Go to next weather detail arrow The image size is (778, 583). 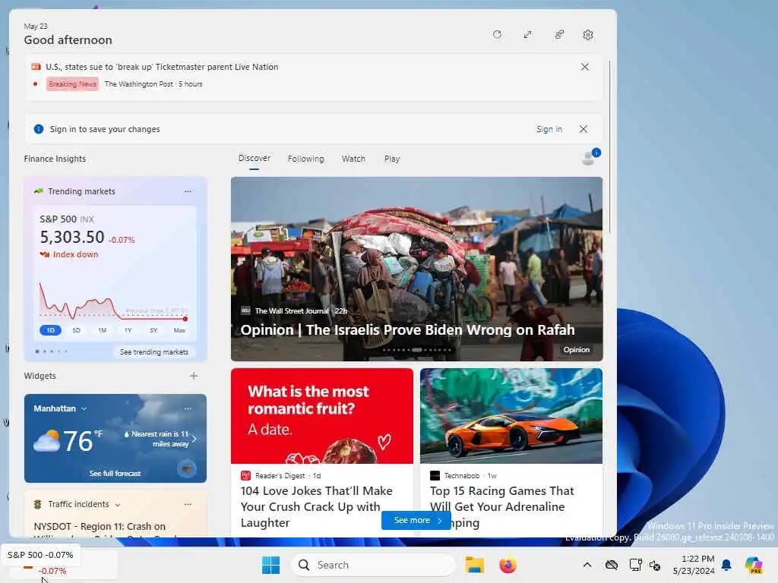(x=194, y=439)
